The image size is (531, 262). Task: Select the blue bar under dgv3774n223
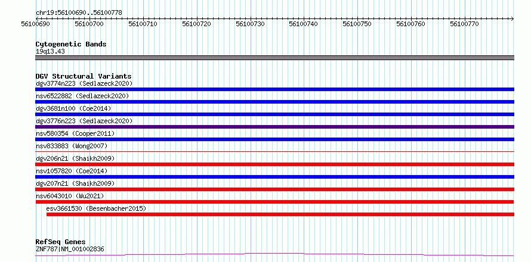point(274,89)
